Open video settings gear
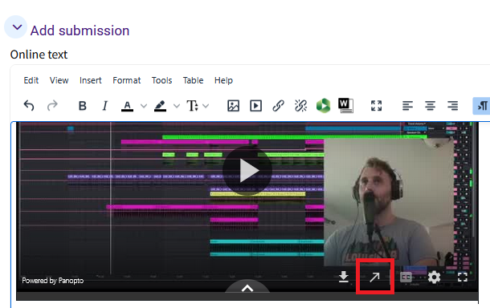This screenshot has width=490, height=308. pos(434,277)
